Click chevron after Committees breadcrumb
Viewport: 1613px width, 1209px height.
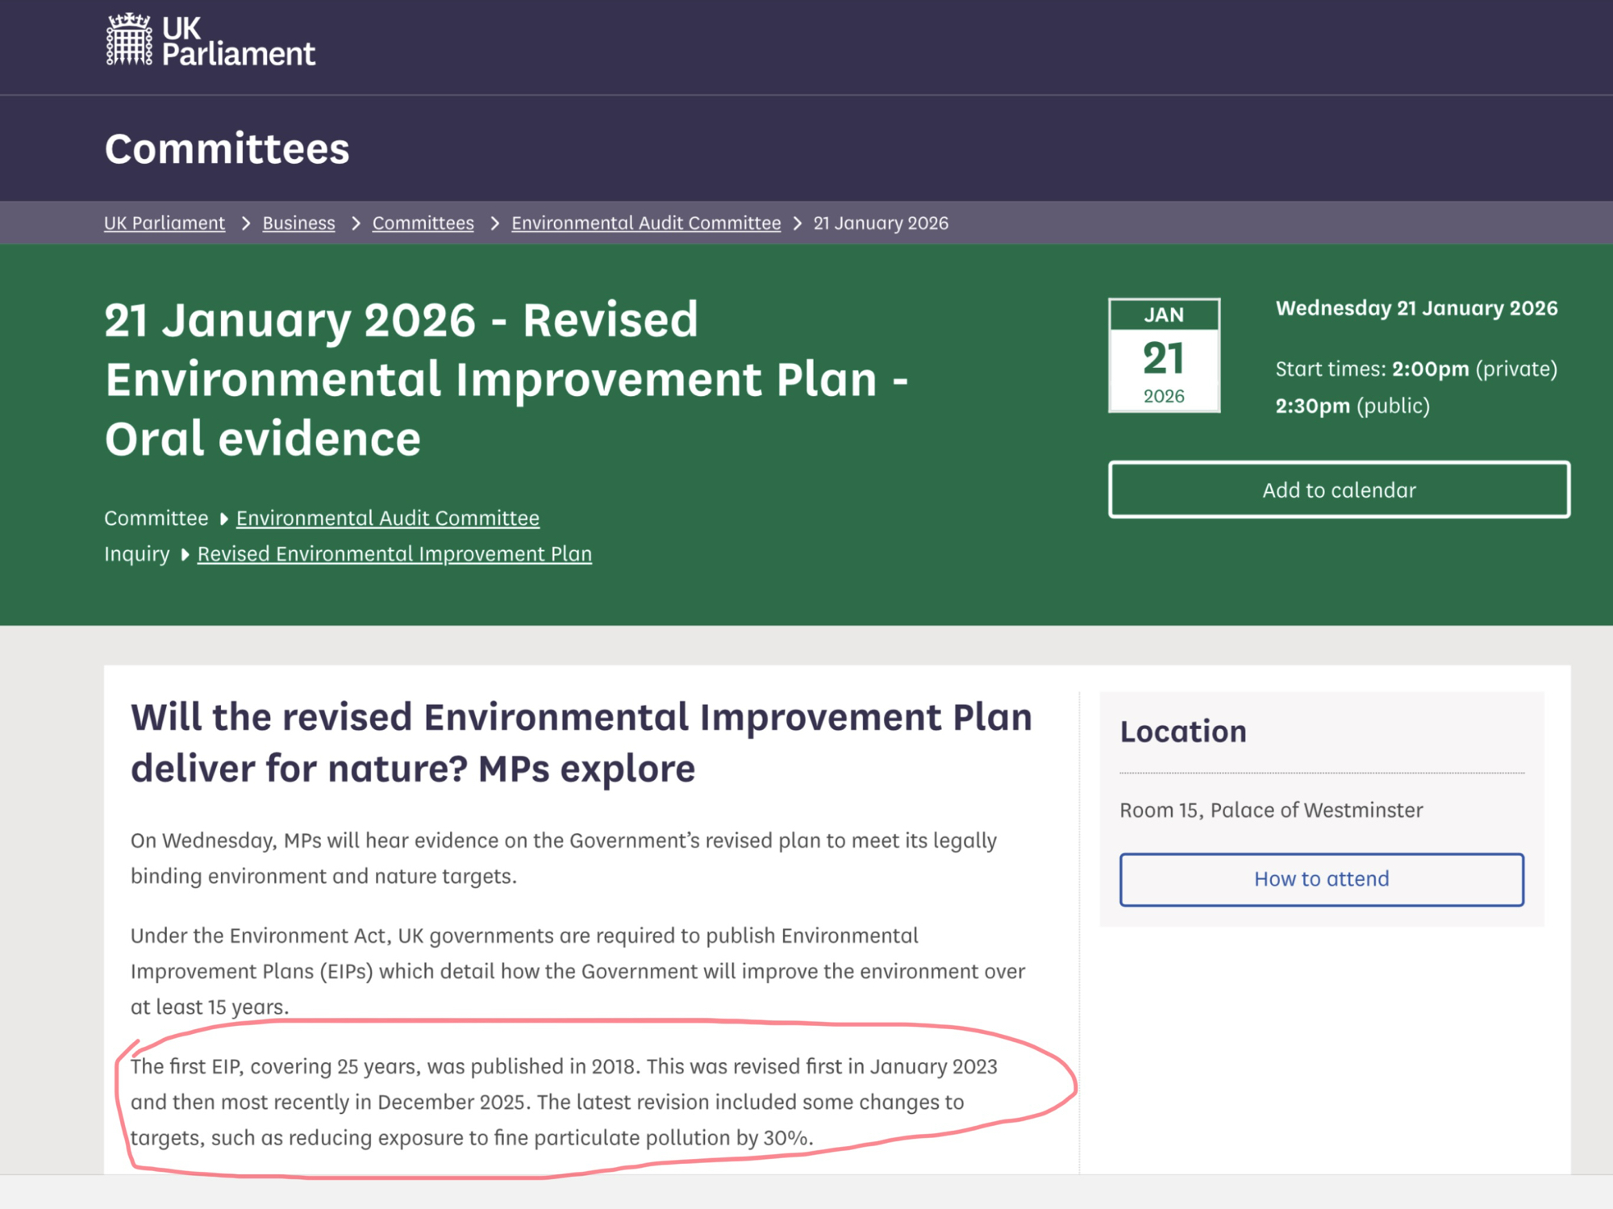point(494,223)
